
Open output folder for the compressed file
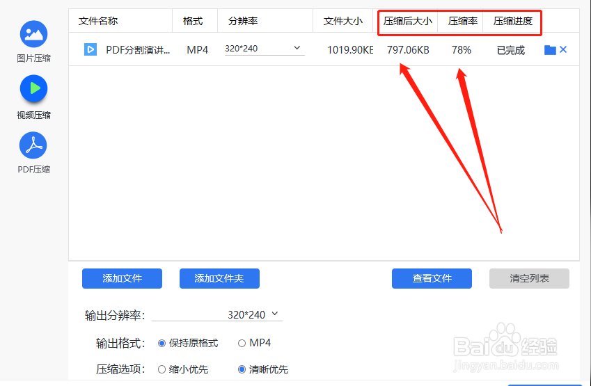click(550, 49)
